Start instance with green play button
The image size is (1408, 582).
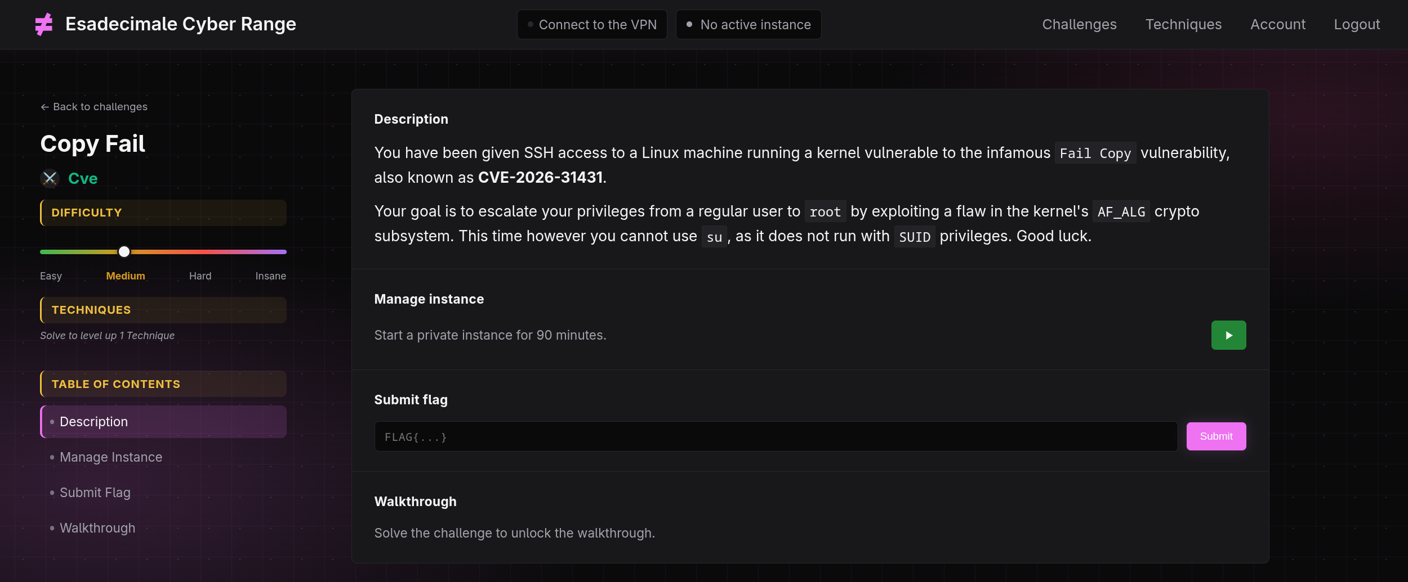click(x=1228, y=335)
